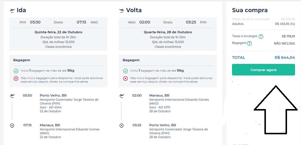This screenshot has height=145, width=301.
Task: Click the airplane icon next to Ida heading
Action: [x=12, y=10]
